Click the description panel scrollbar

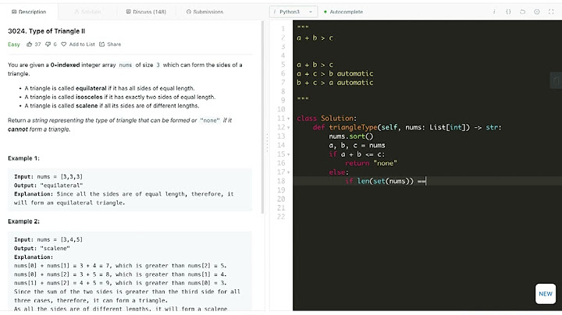(x=262, y=118)
